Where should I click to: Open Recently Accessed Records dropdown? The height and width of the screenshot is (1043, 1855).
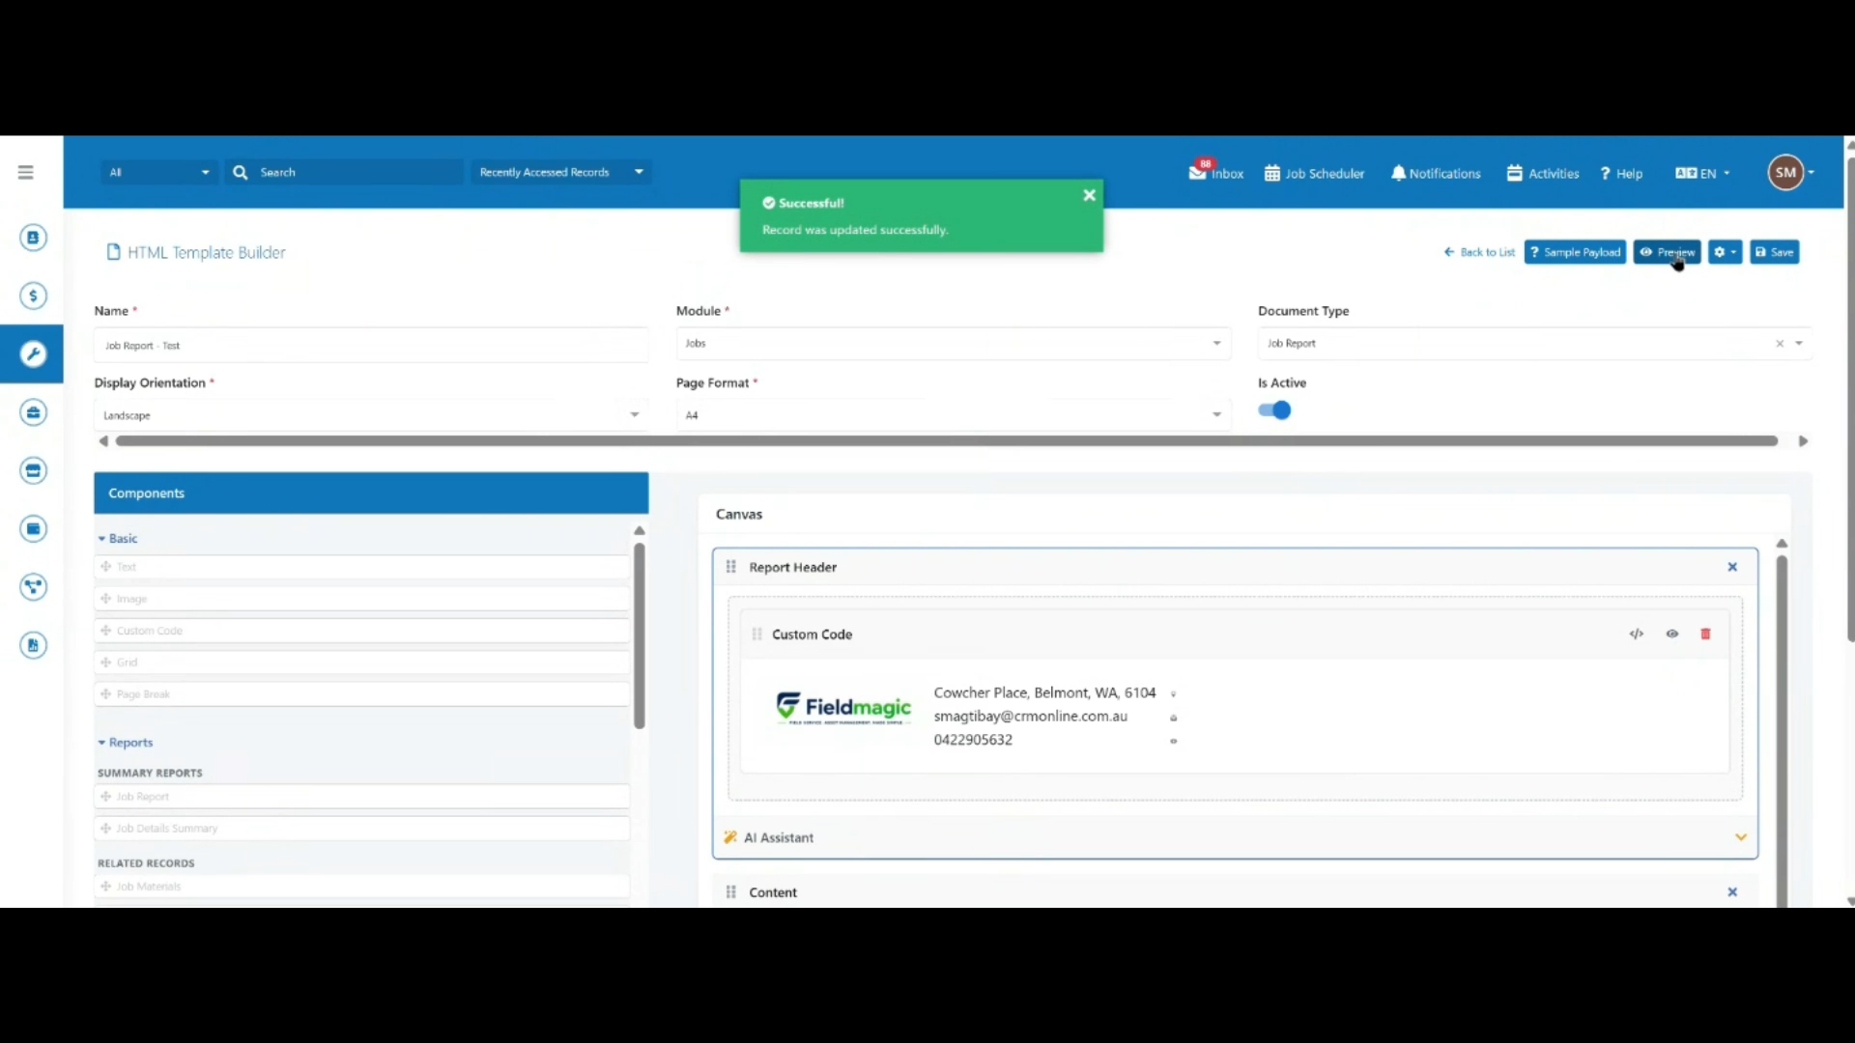pos(560,172)
